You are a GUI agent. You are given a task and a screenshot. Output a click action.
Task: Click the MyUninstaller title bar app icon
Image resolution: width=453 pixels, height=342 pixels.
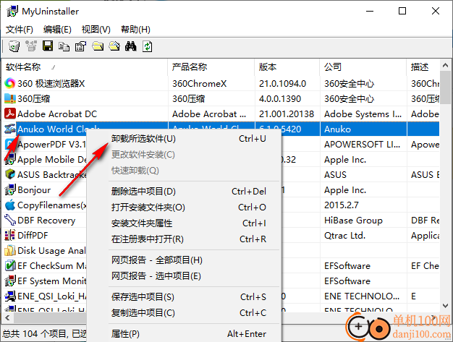coord(12,12)
